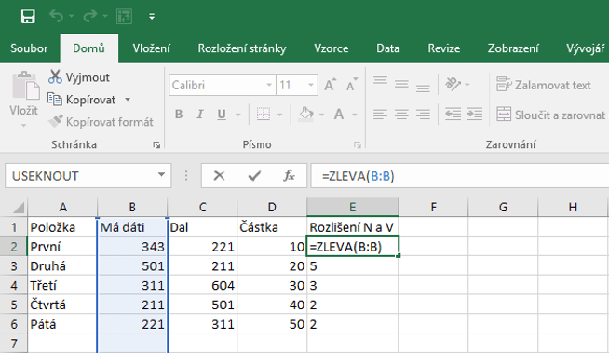The image size is (609, 353).
Task: Click the Vložit paste icon
Action: coord(25,86)
